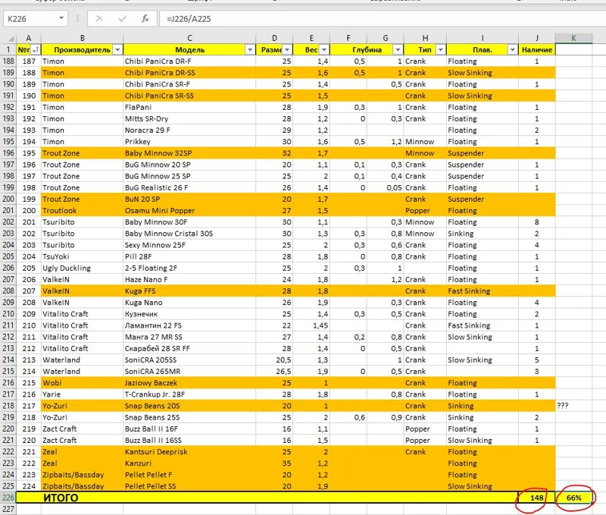Select column A header

pyautogui.click(x=29, y=38)
